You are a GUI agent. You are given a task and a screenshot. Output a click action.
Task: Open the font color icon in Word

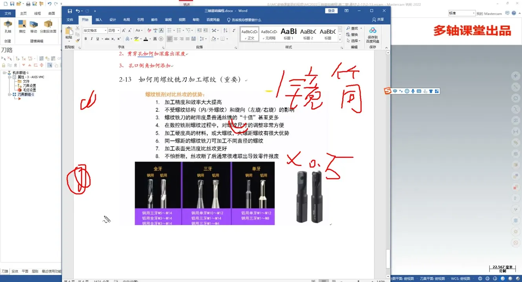point(146,39)
